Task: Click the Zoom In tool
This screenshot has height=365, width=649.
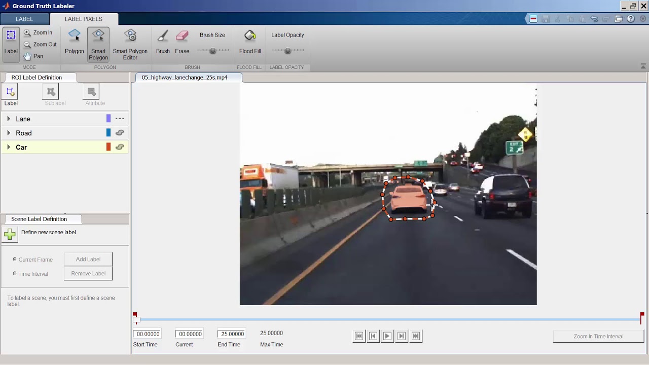Action: coord(38,32)
